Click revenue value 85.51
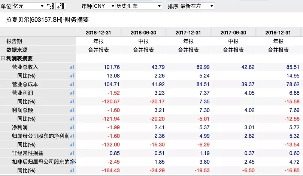 point(293,67)
